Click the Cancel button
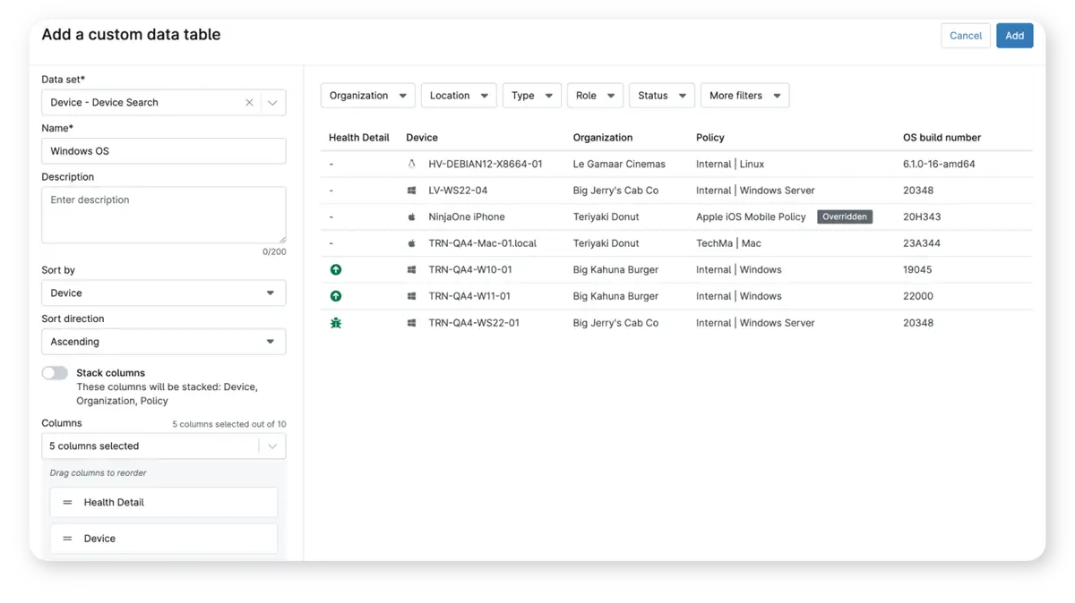 (966, 36)
